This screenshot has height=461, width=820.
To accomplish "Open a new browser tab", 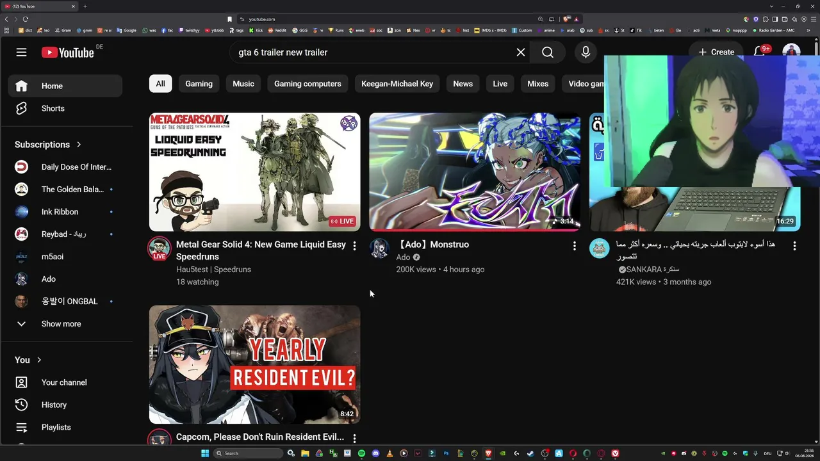I will (85, 6).
